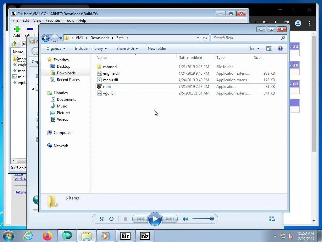Launch Firefox from the taskbar

click(47, 236)
